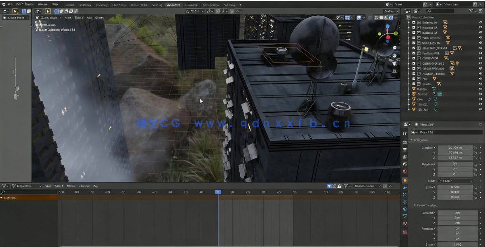Click the zoom magnifier icon in viewport
This screenshot has width=485, height=247.
[x=394, y=48]
